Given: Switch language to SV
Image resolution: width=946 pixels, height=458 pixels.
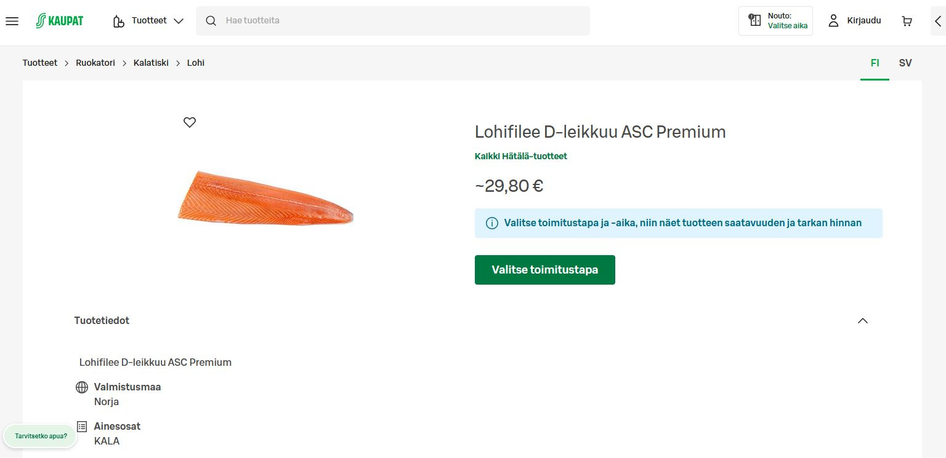Looking at the screenshot, I should click(905, 63).
